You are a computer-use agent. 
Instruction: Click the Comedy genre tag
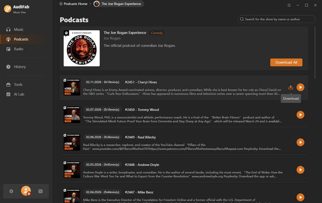(x=157, y=33)
